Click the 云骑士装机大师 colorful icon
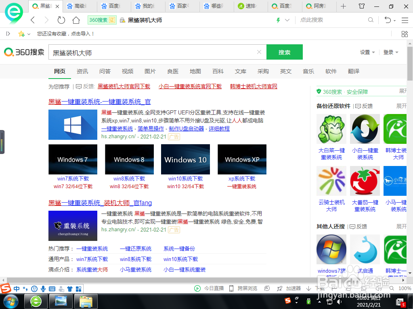413x309 pixels. [x=331, y=181]
